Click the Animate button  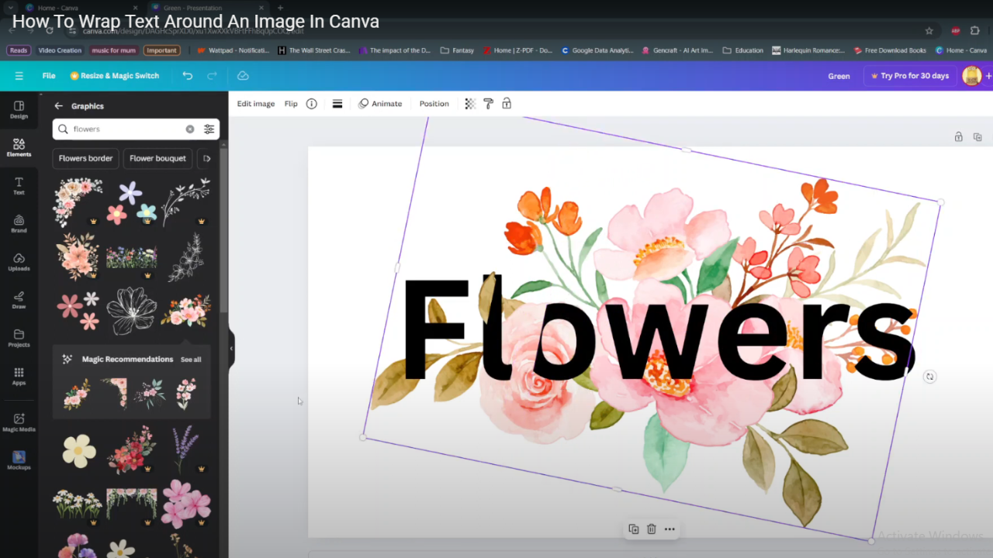pos(380,104)
